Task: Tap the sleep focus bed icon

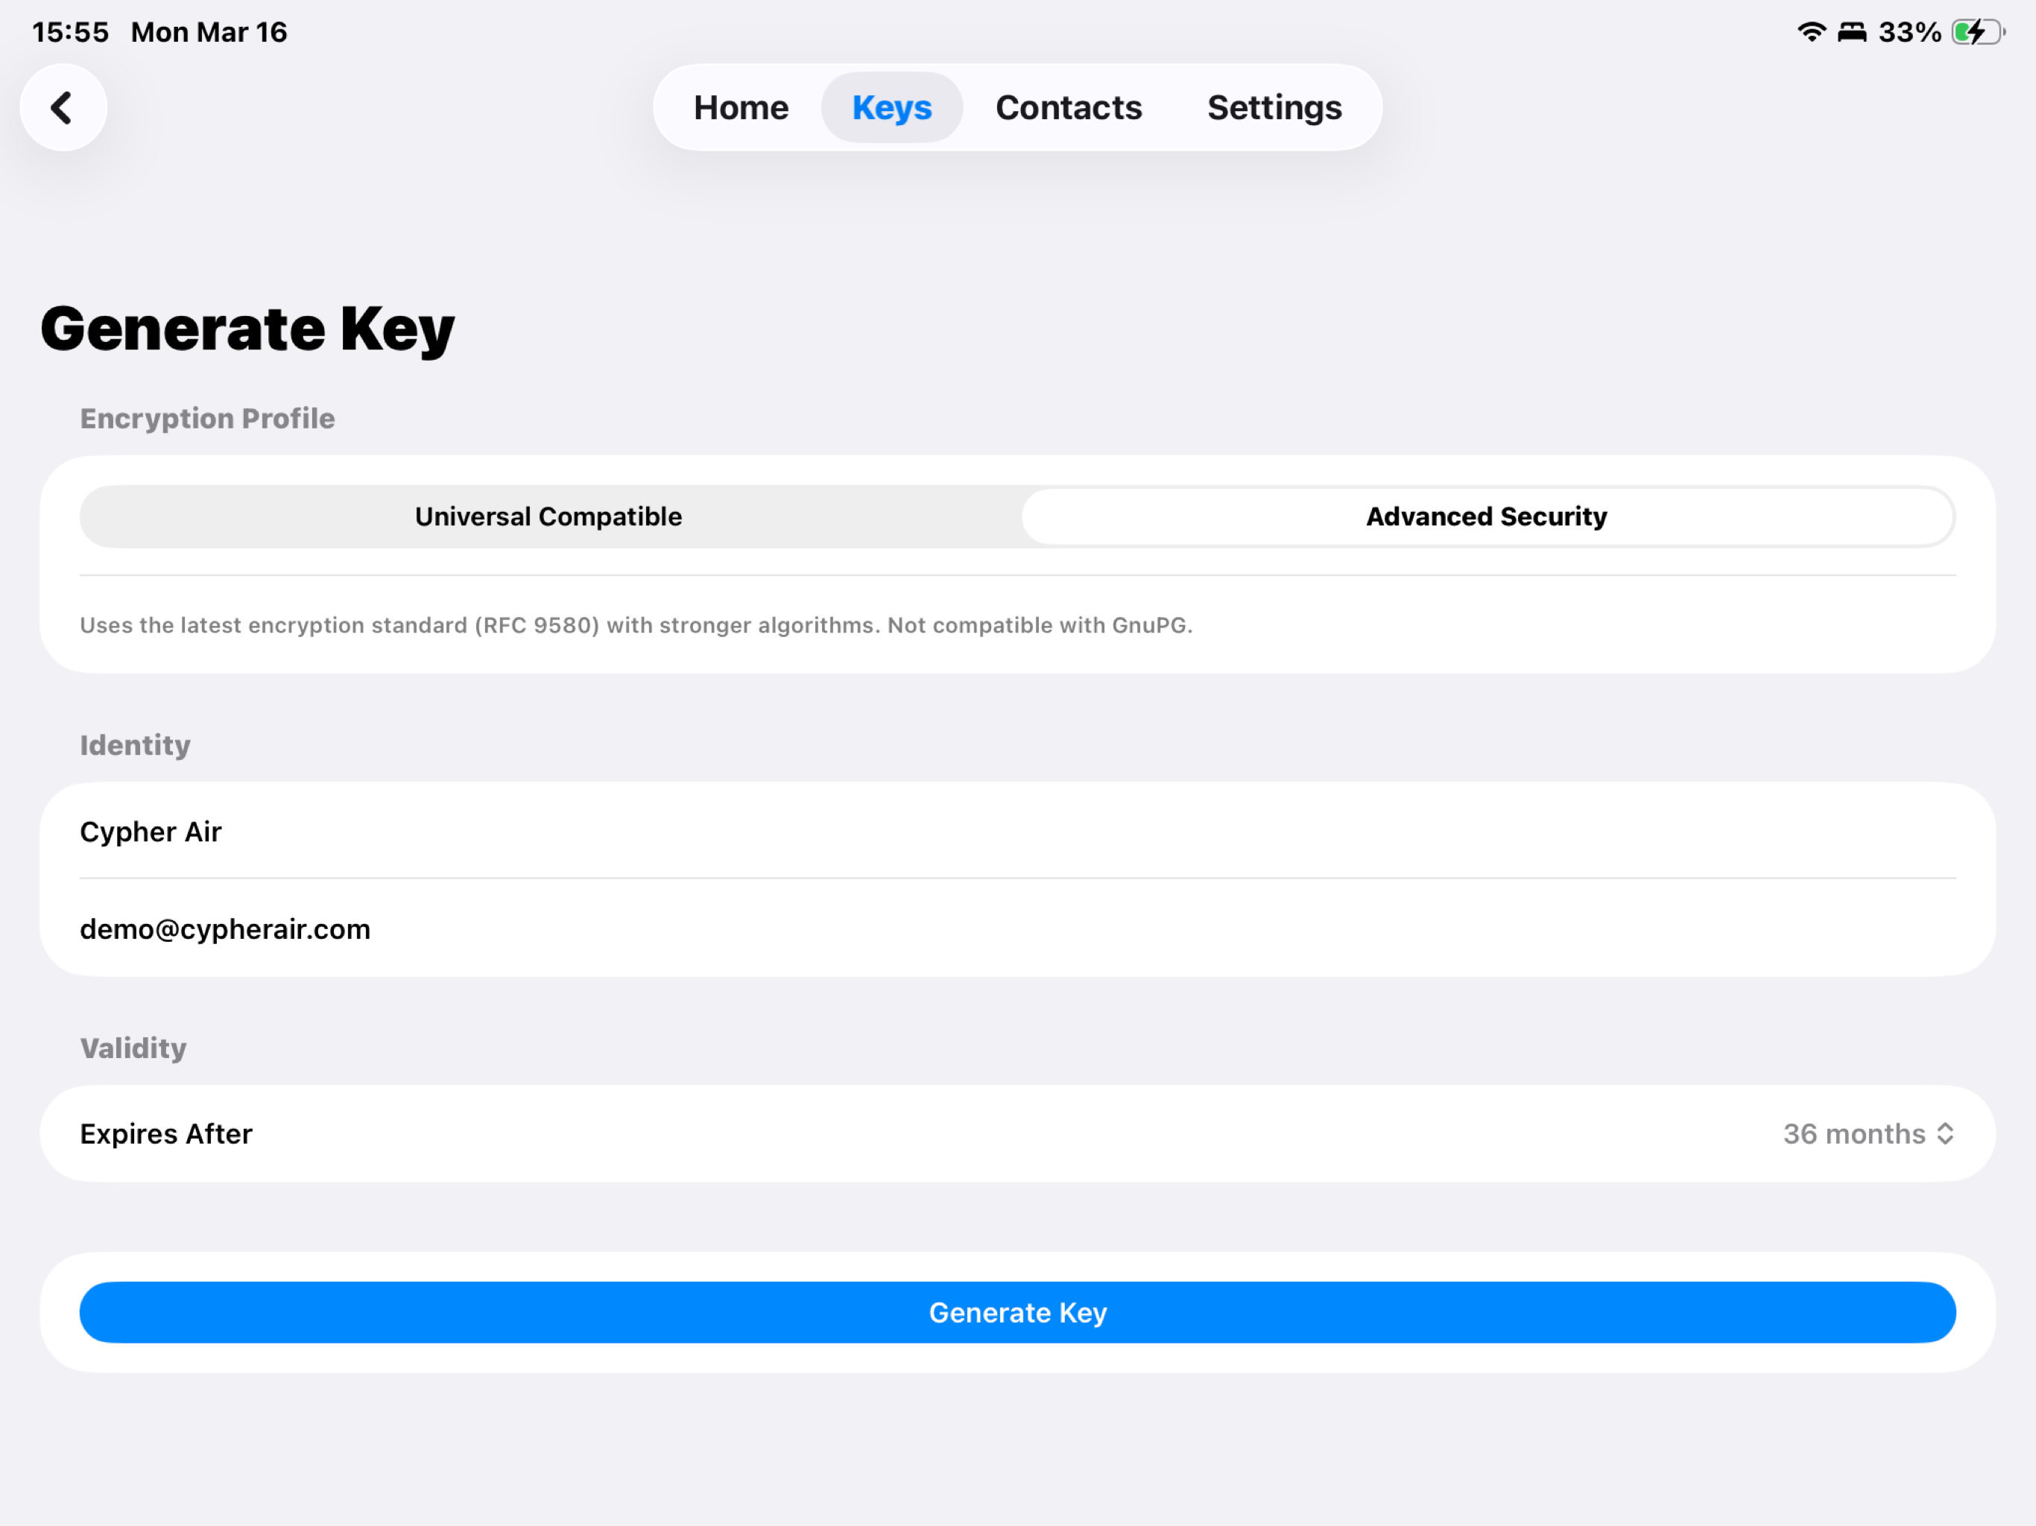Action: tap(1852, 32)
